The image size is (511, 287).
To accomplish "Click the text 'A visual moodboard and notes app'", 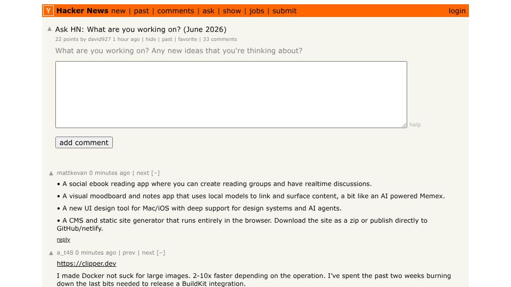I will click(119, 196).
